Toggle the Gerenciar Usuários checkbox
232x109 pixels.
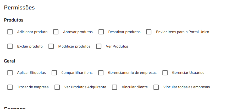coord(165,73)
